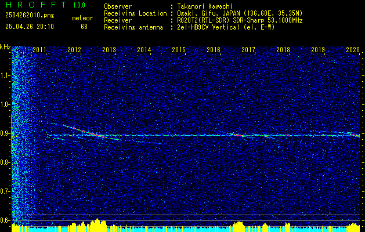Screen dimensions: 365x232
Task: Click the 2020 time axis marker
Action: tap(353, 50)
